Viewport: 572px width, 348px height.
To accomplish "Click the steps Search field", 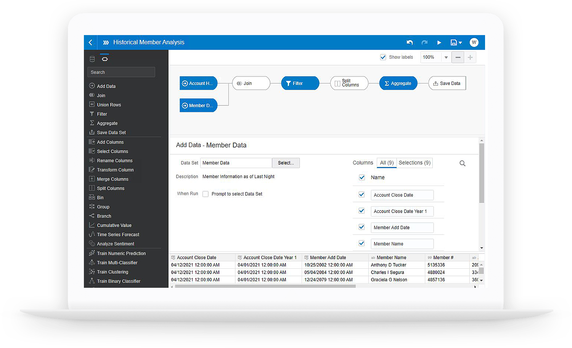I will [x=121, y=72].
